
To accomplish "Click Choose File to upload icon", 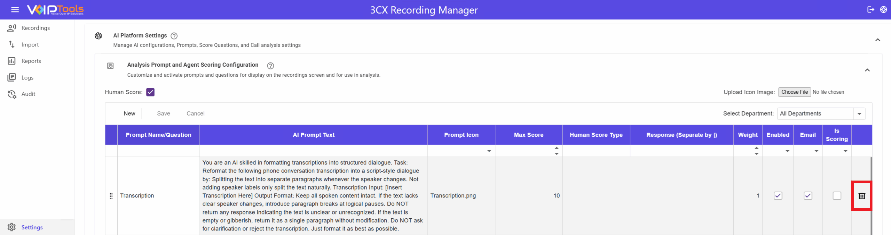I will (795, 92).
